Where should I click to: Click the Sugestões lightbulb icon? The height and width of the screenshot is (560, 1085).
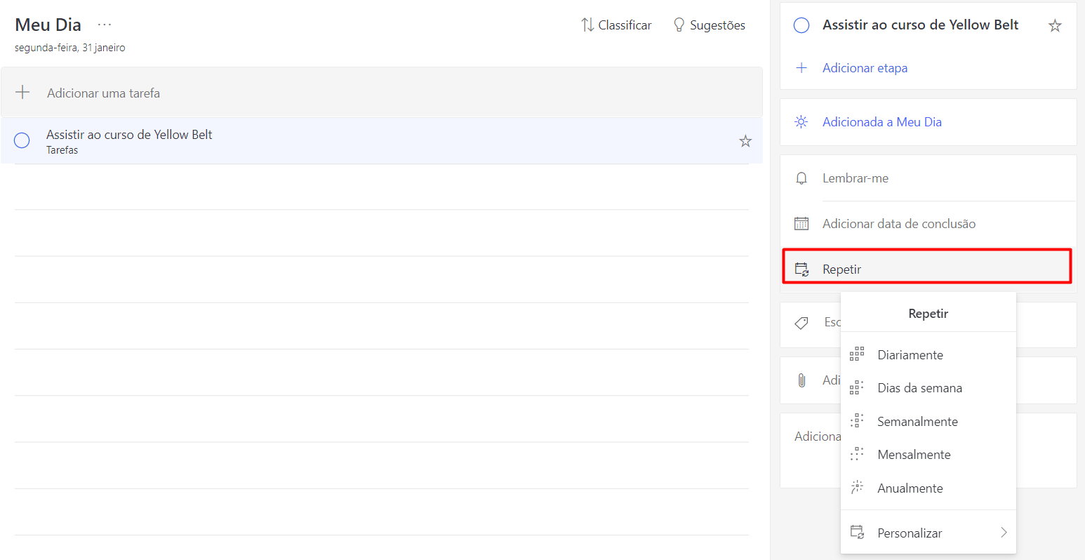tap(679, 25)
